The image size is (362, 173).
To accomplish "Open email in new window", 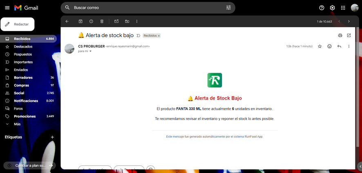I will (349, 35).
